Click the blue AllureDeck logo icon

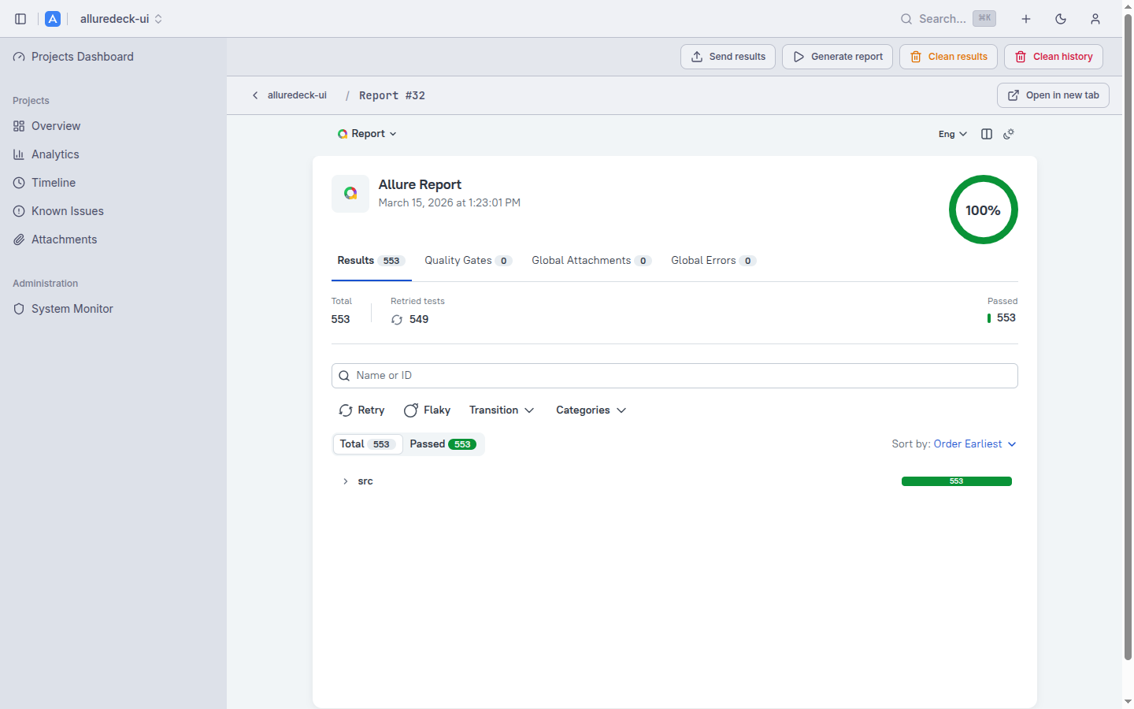point(53,19)
